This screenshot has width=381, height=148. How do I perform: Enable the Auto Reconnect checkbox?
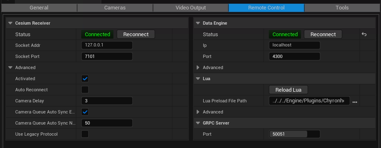[x=85, y=90]
